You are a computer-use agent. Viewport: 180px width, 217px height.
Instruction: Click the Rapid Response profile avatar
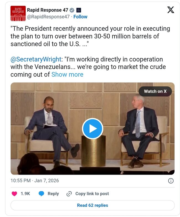pos(18,13)
